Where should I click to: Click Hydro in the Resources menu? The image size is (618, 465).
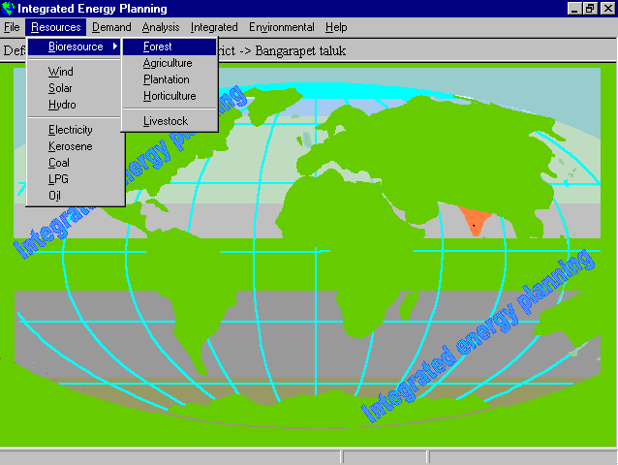tap(62, 105)
